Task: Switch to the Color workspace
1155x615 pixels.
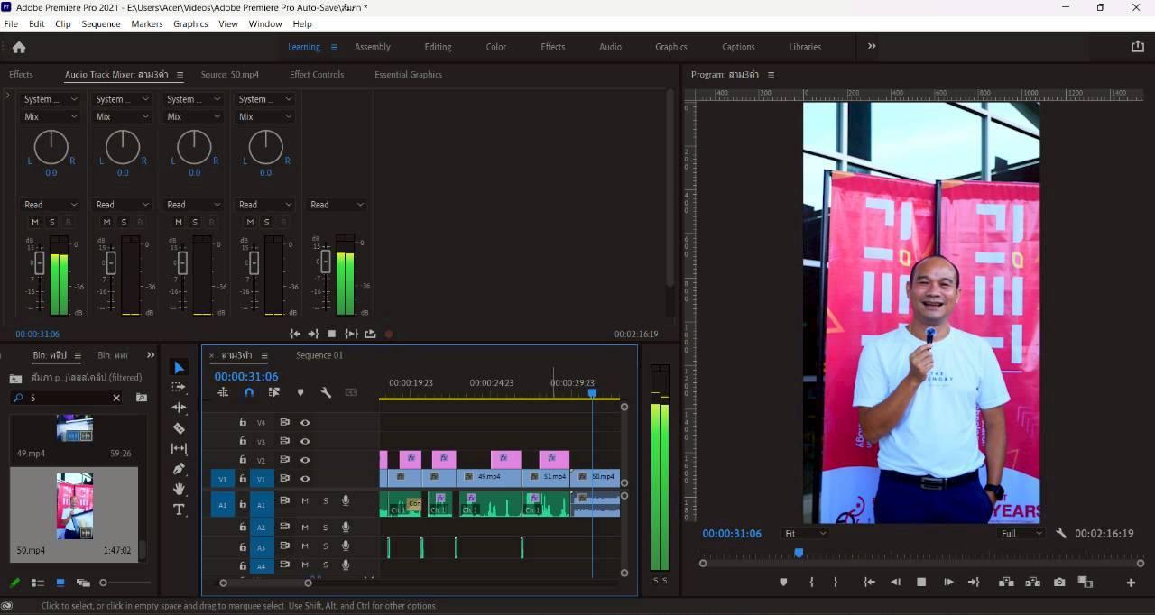Action: (496, 47)
